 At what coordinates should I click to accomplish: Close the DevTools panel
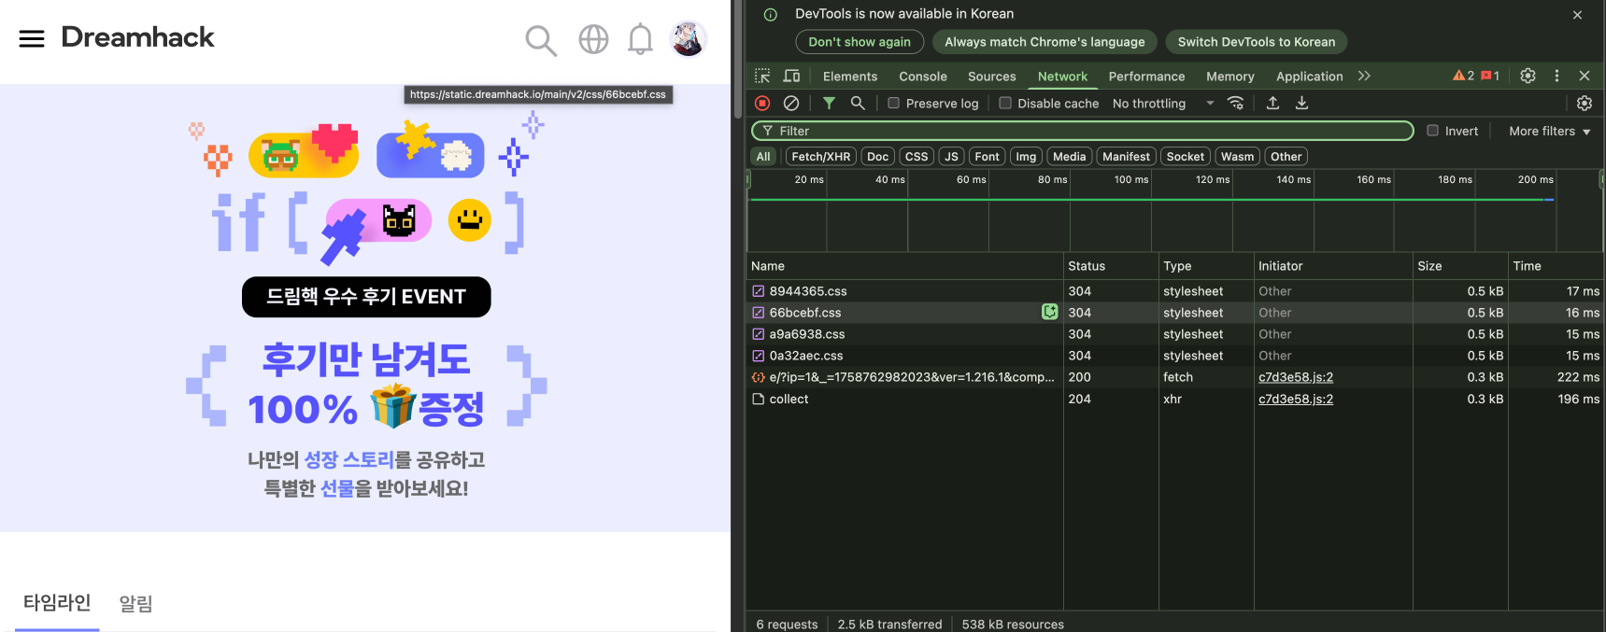[1585, 76]
